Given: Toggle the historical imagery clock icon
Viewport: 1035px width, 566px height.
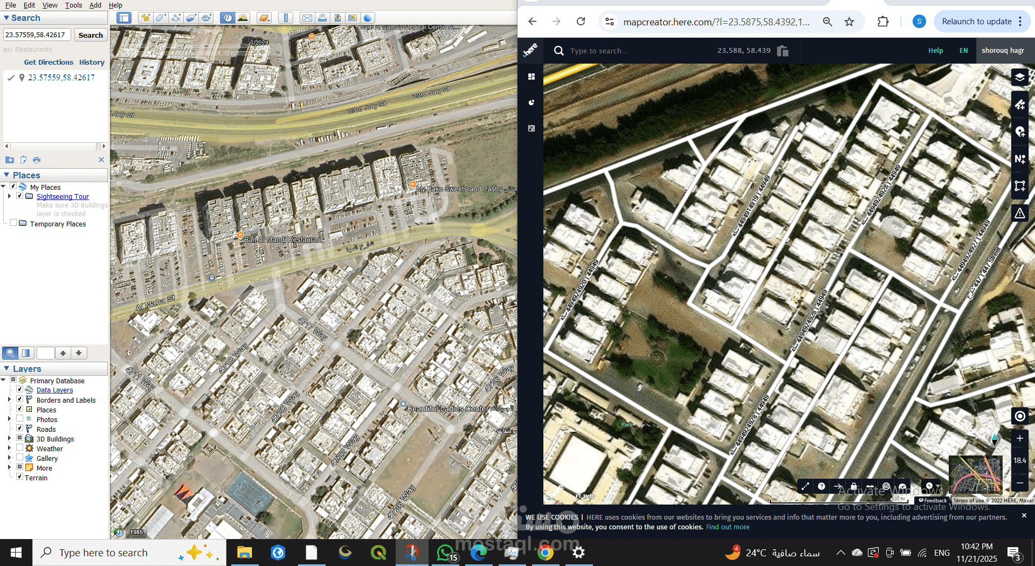Looking at the screenshot, I should 227,18.
